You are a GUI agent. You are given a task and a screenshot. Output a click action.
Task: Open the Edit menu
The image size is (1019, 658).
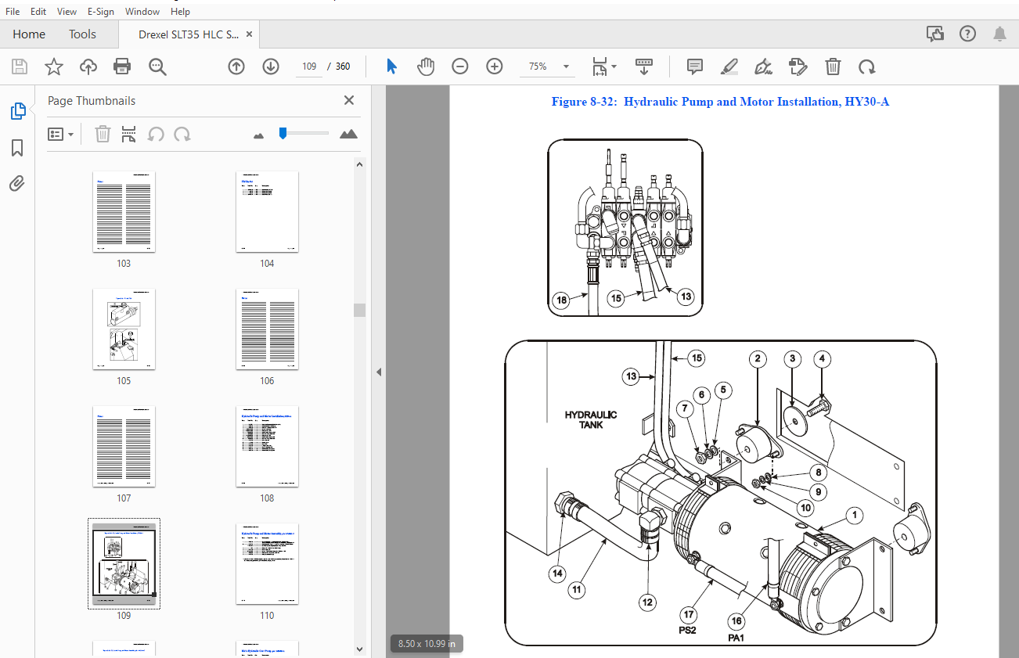pyautogui.click(x=38, y=11)
